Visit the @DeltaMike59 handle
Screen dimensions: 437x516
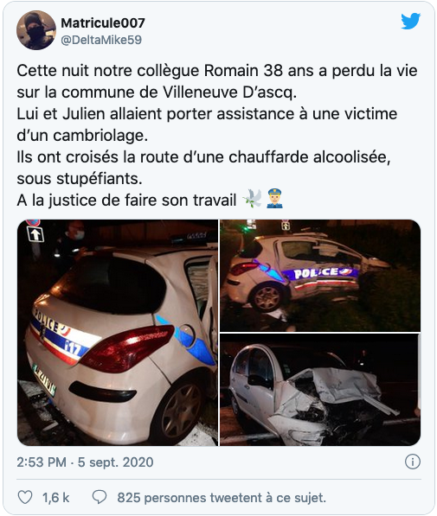click(101, 40)
